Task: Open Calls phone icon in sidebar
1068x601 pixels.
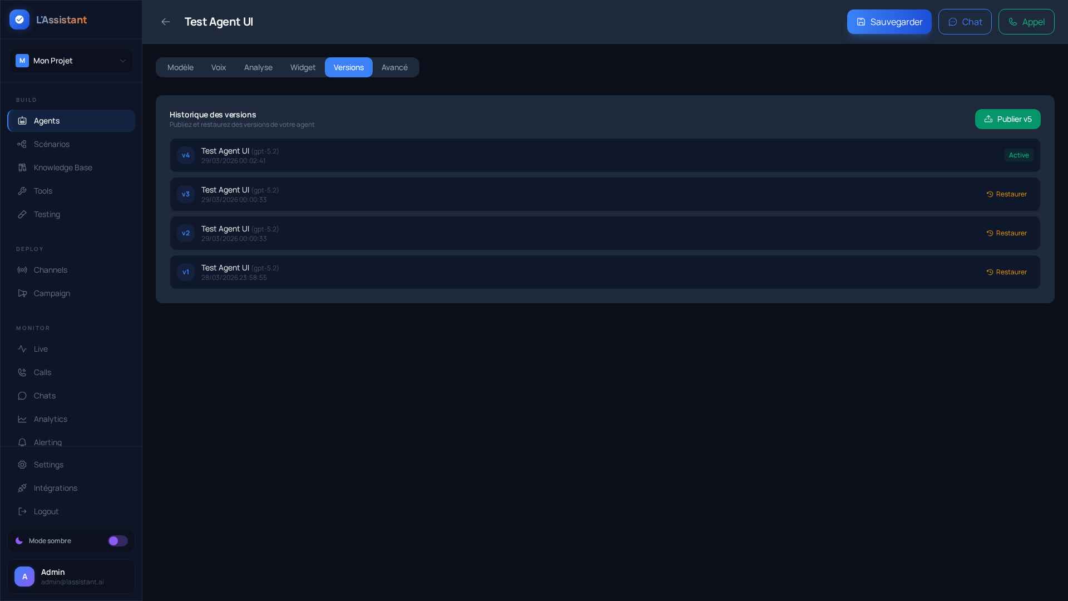Action: (22, 372)
